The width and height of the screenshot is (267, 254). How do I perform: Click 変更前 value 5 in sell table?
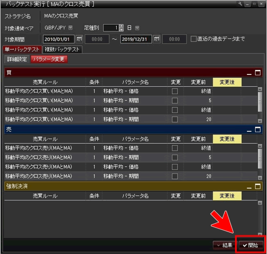(x=210, y=157)
